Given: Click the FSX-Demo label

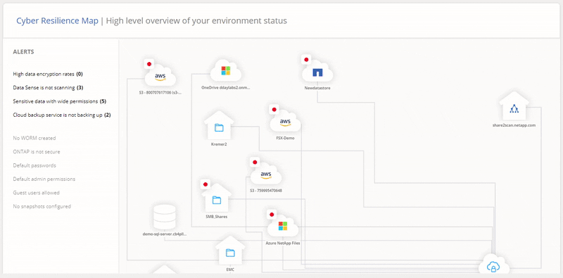Looking at the screenshot, I should pyautogui.click(x=286, y=137).
